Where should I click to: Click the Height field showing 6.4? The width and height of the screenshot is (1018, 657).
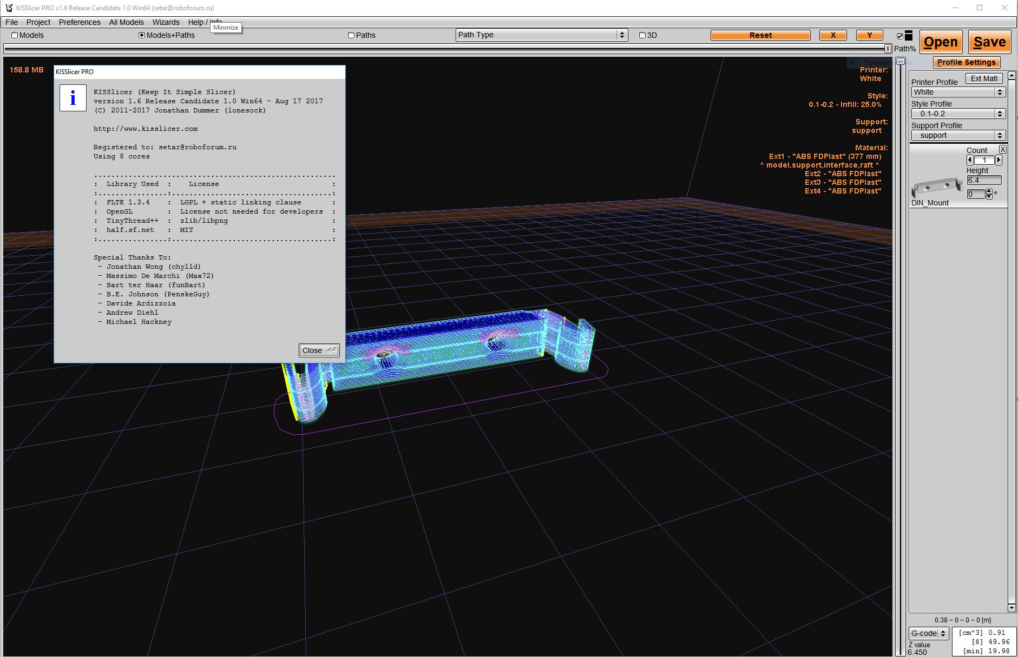[x=984, y=180]
